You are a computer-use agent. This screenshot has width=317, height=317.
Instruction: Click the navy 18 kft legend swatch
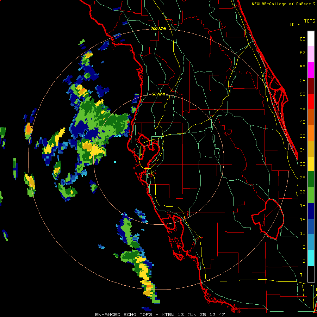(x=311, y=211)
